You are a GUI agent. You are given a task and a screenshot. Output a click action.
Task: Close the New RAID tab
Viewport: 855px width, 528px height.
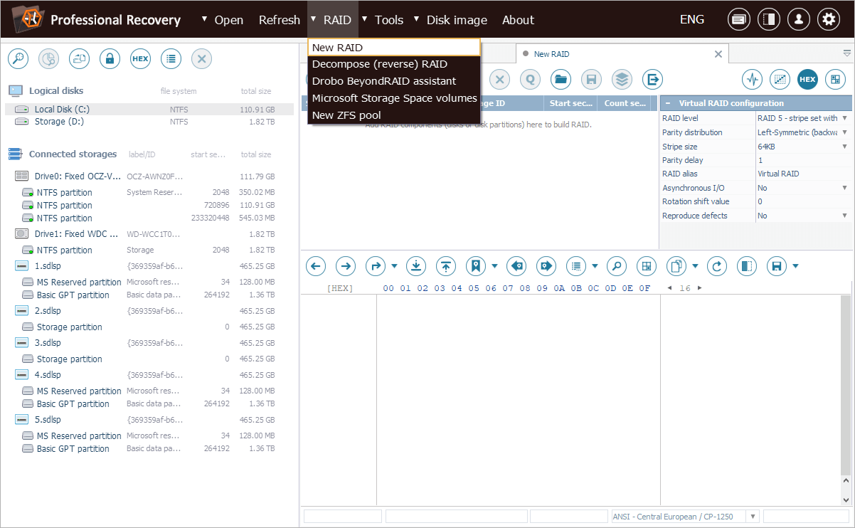tap(718, 54)
